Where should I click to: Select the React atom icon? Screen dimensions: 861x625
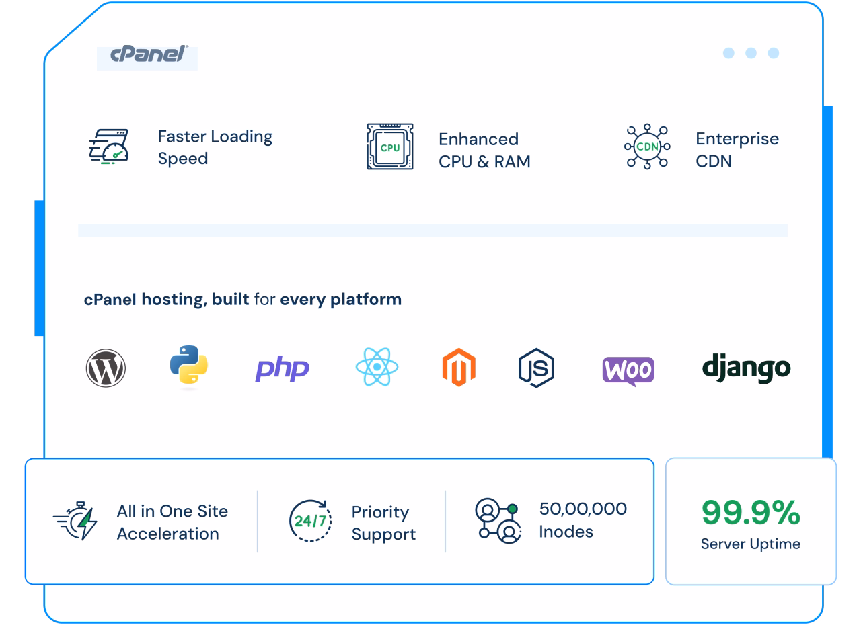click(x=377, y=367)
